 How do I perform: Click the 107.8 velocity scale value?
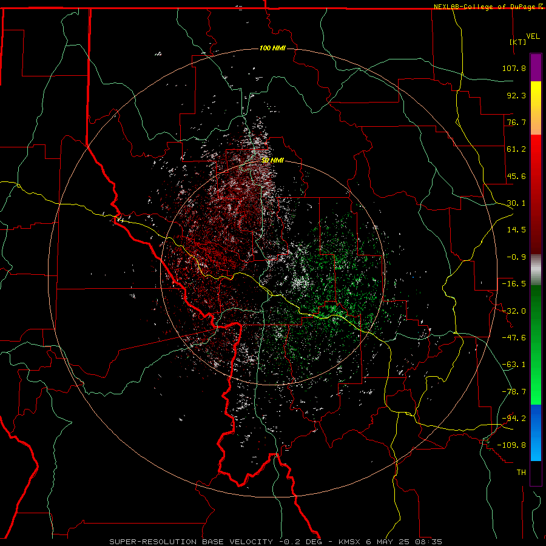[514, 68]
